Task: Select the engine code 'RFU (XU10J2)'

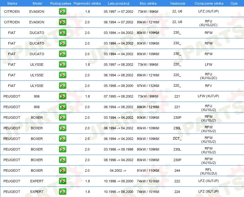Action: (208, 108)
